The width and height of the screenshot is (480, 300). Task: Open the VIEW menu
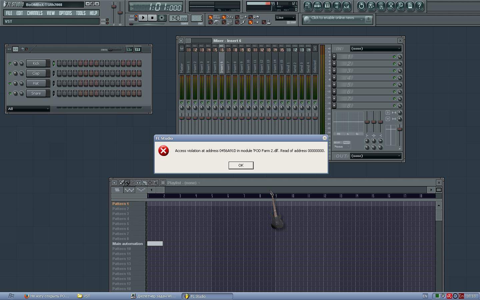(x=51, y=13)
